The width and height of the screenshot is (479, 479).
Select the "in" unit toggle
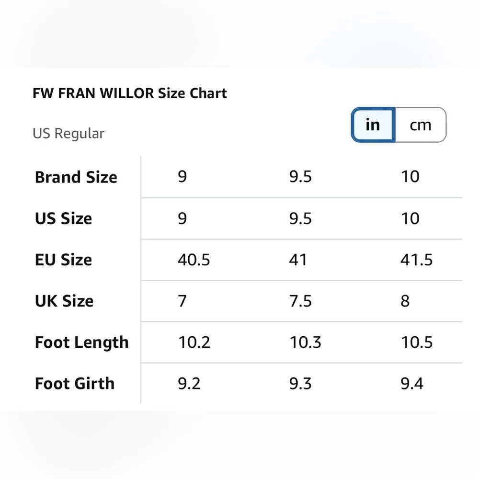click(x=373, y=125)
